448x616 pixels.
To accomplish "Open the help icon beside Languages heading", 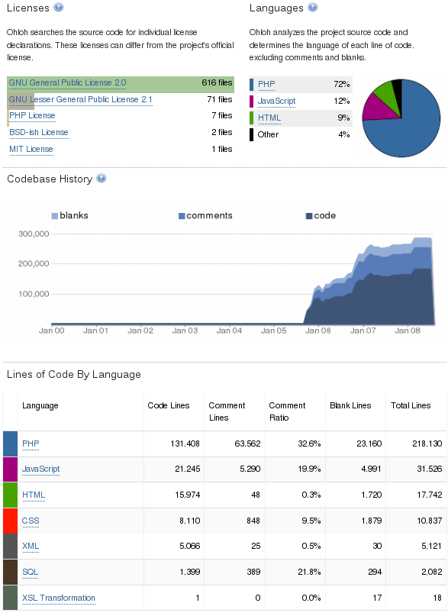I will point(313,7).
